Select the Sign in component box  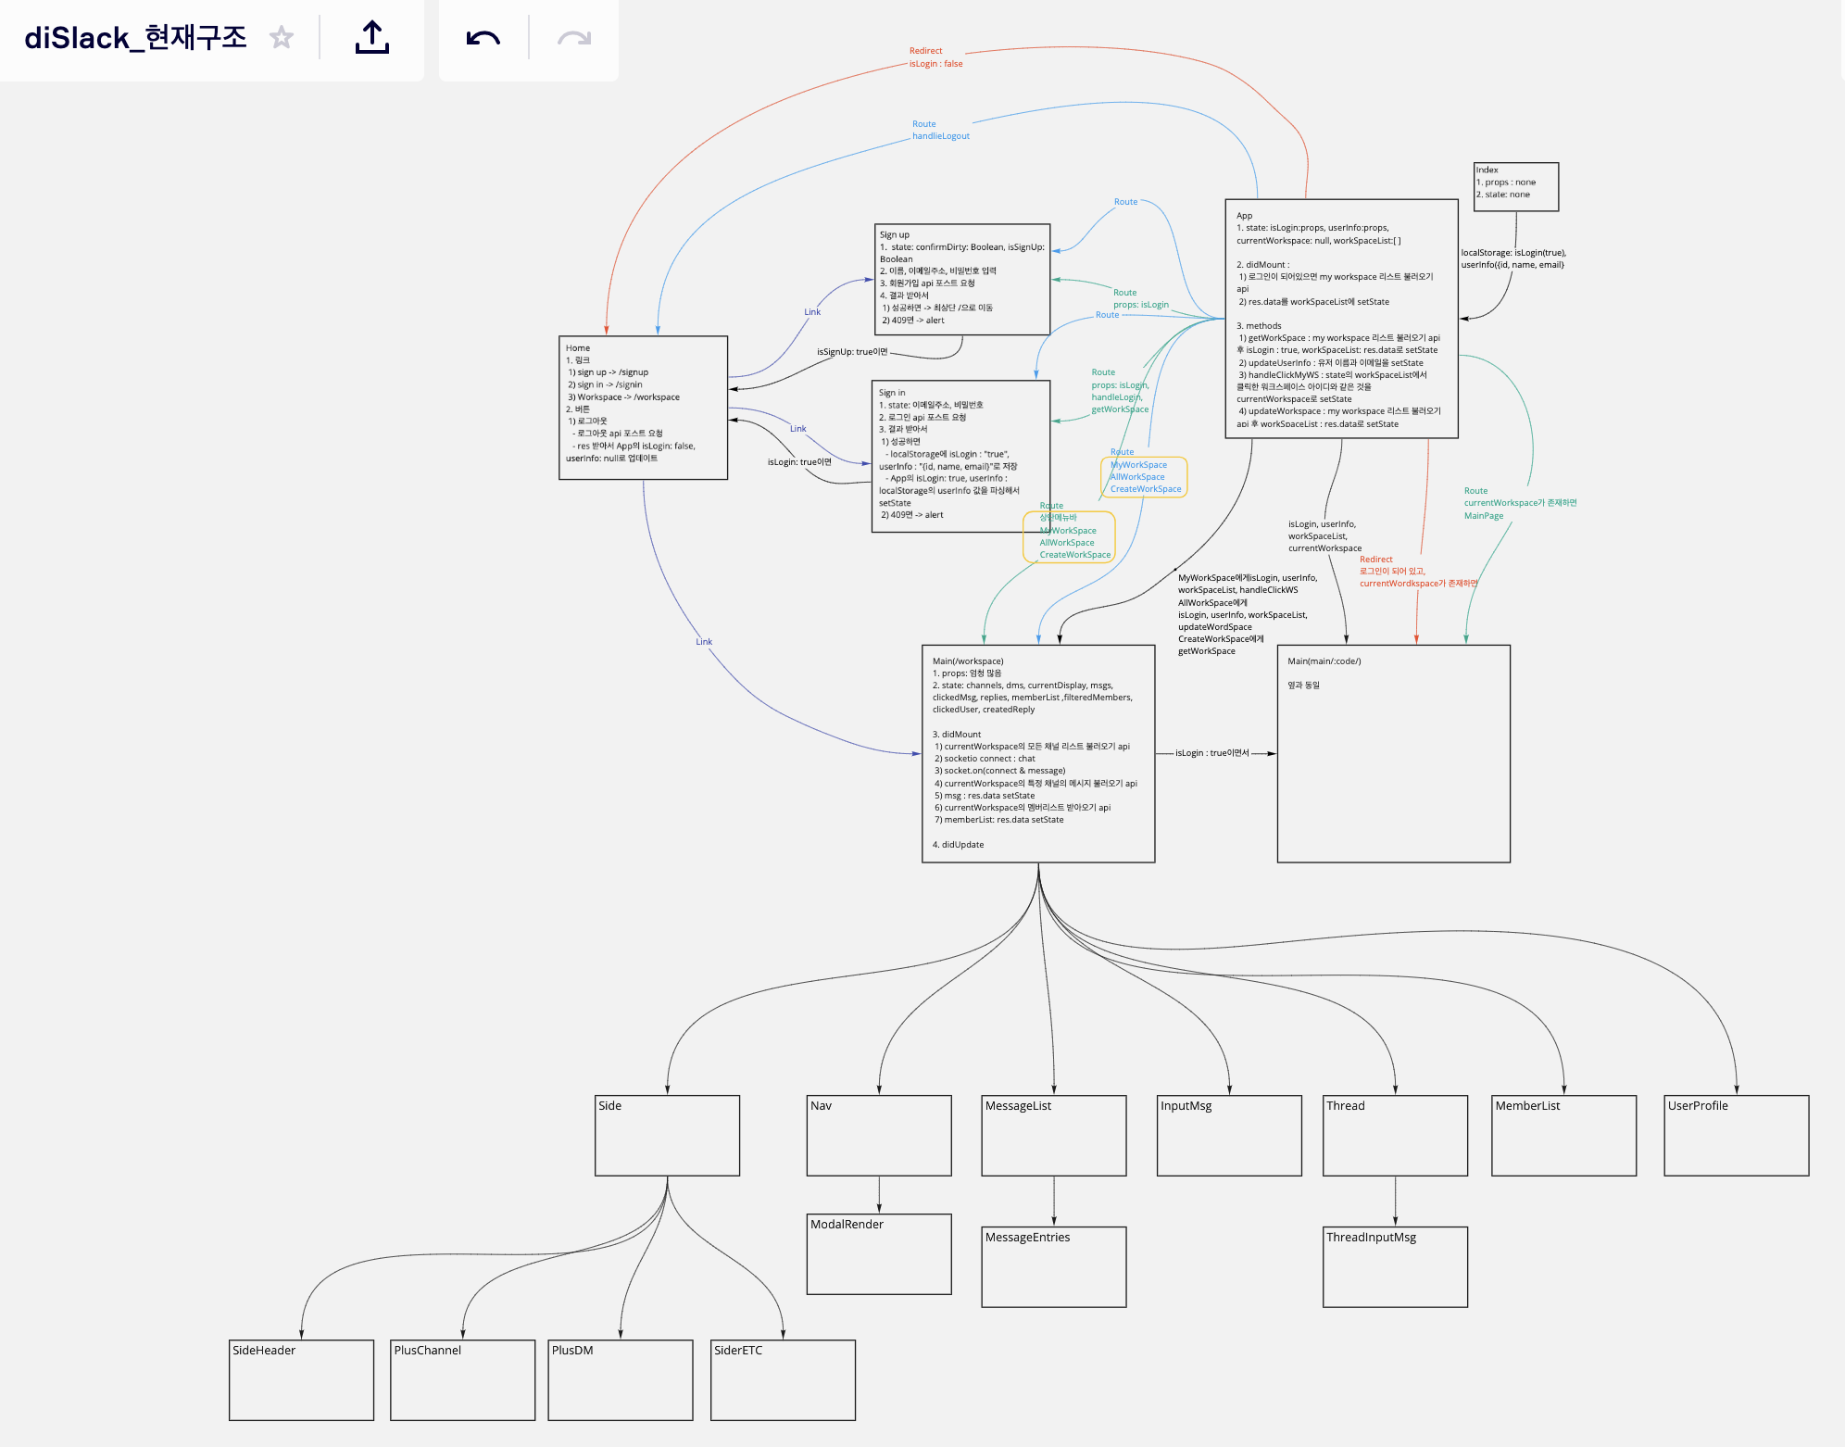click(960, 456)
